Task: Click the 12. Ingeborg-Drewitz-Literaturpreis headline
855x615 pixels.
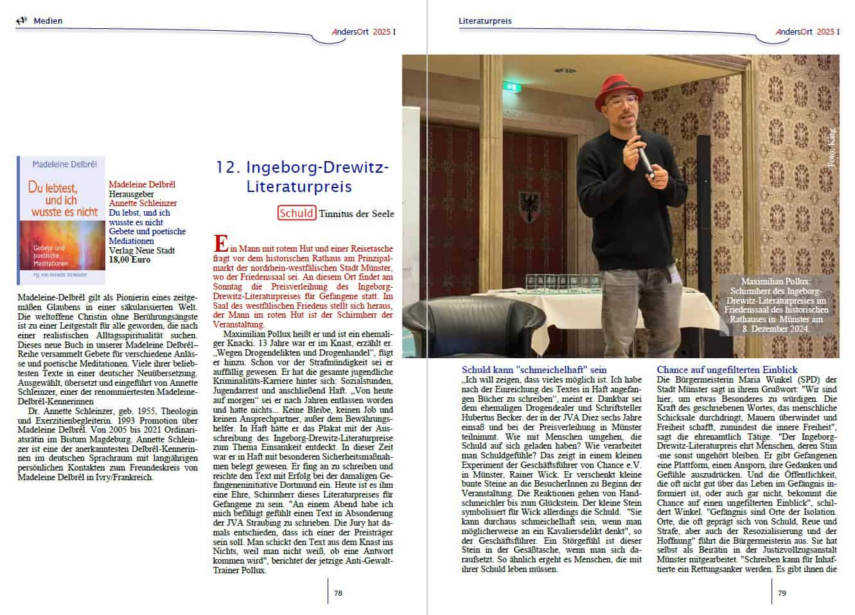Action: 302,177
